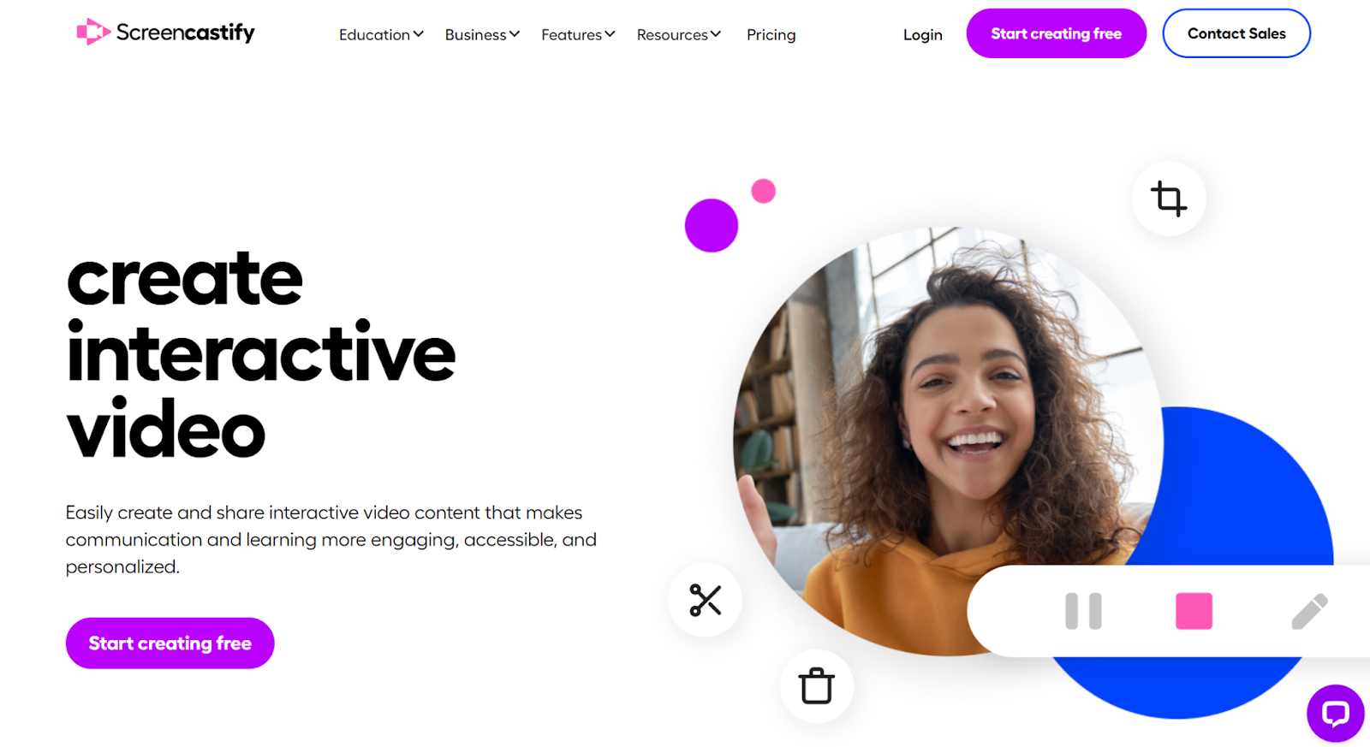Stop recording with the pink square
1370x747 pixels.
click(x=1194, y=611)
